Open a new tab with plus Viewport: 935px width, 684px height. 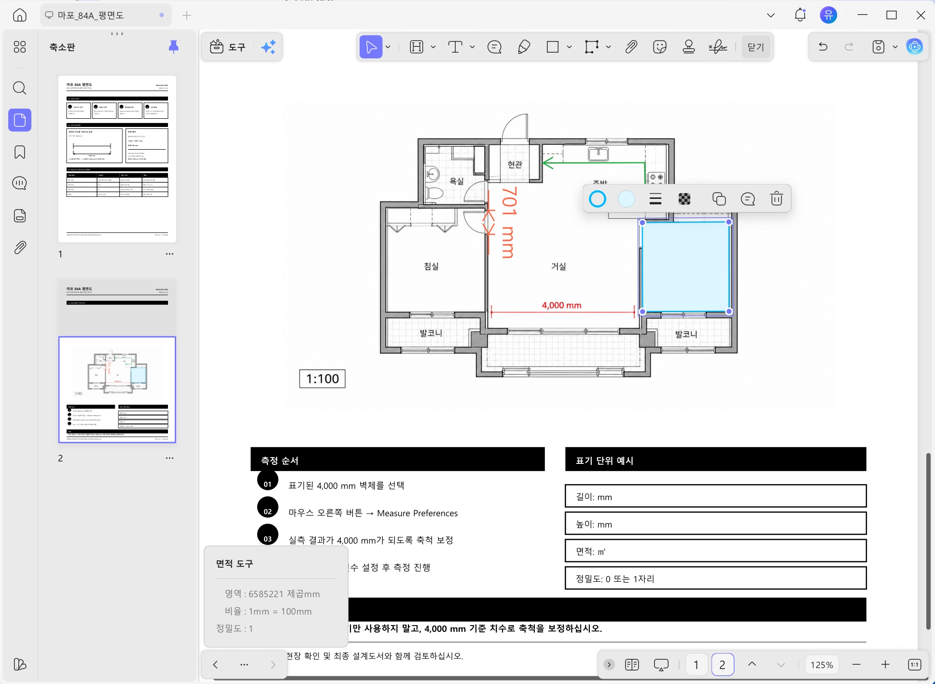click(x=187, y=15)
